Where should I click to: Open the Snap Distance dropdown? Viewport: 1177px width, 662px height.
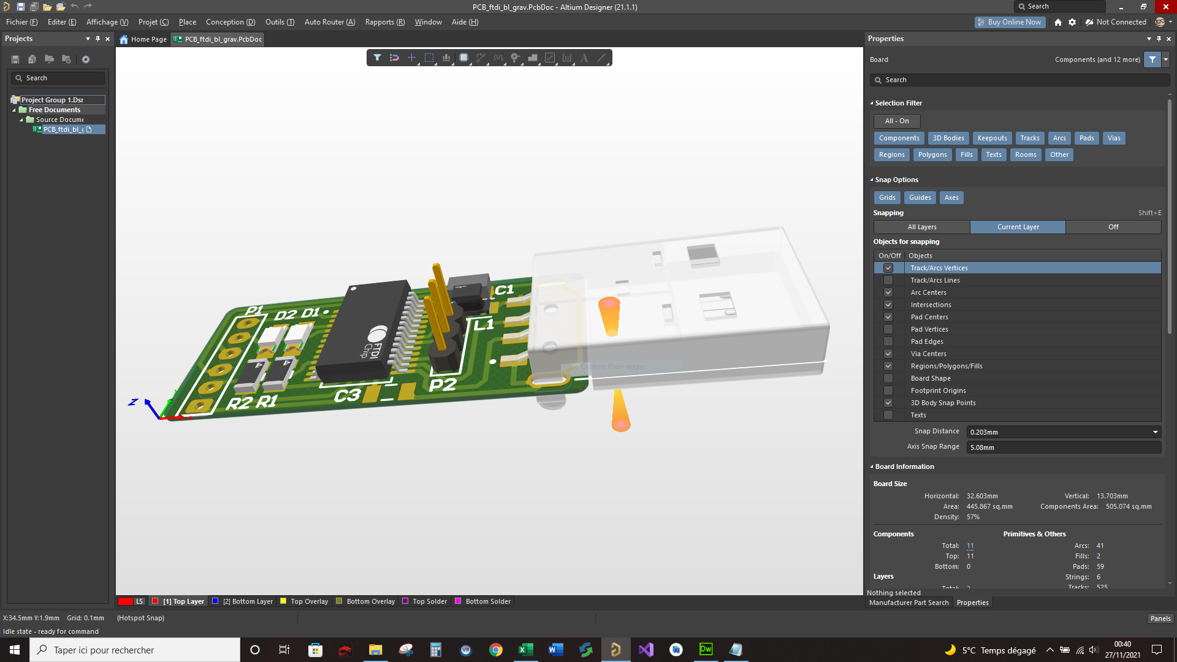pos(1156,432)
